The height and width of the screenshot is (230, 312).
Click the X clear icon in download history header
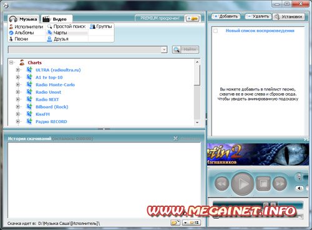tap(175, 138)
